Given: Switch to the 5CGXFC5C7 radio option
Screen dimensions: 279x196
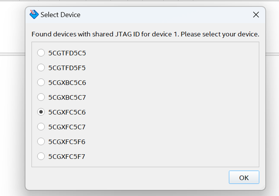Looking at the screenshot, I should click(41, 127).
